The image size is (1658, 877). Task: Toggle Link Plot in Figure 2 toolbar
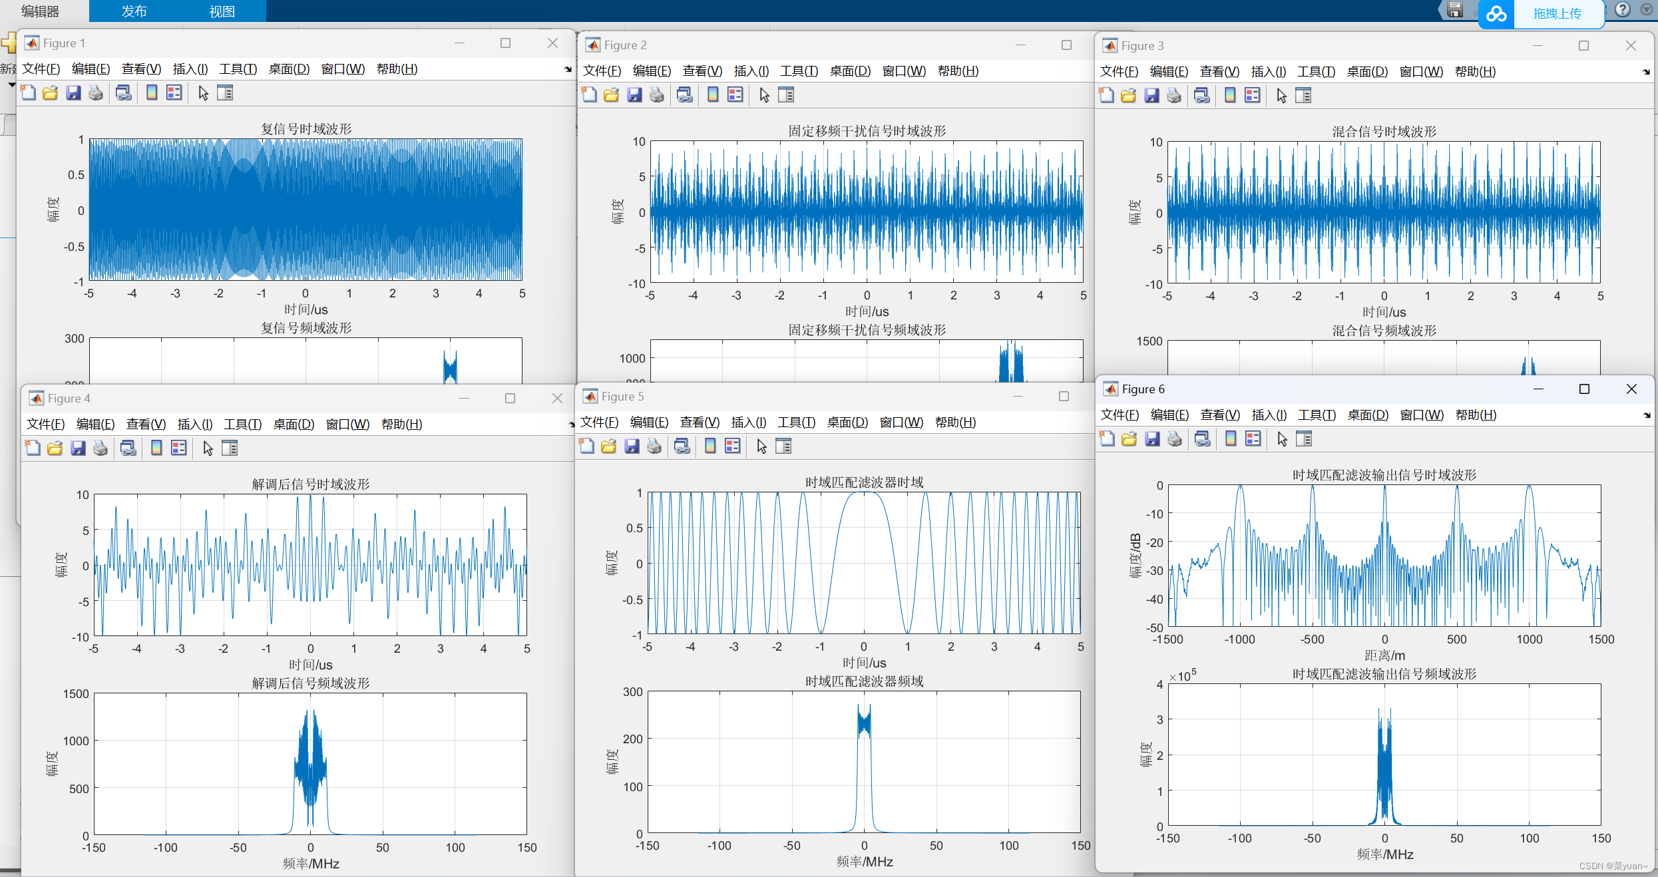coord(685,95)
